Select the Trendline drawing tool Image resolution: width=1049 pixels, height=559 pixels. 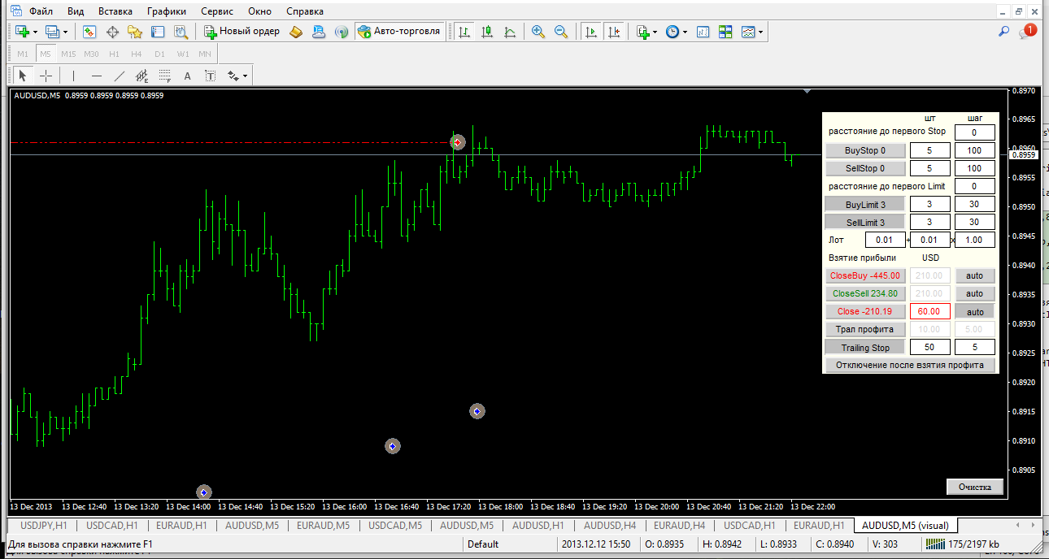[x=120, y=76]
